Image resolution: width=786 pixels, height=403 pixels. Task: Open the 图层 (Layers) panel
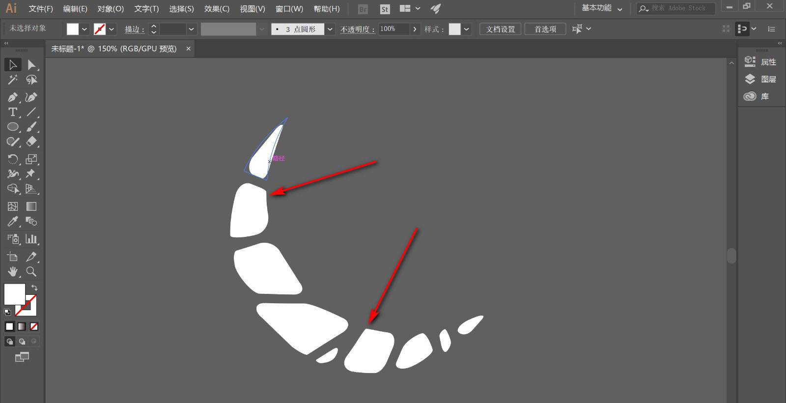pyautogui.click(x=760, y=79)
